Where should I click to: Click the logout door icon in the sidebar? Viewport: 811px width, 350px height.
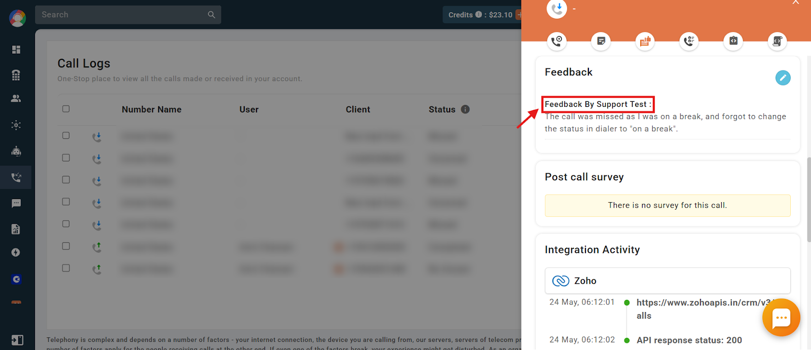[17, 340]
